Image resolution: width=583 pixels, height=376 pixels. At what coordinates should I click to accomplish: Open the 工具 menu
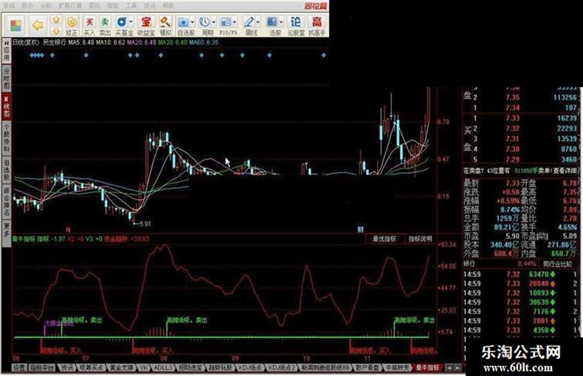pos(131,6)
